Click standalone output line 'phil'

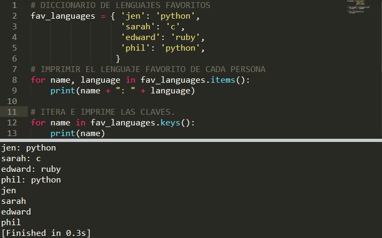point(11,223)
